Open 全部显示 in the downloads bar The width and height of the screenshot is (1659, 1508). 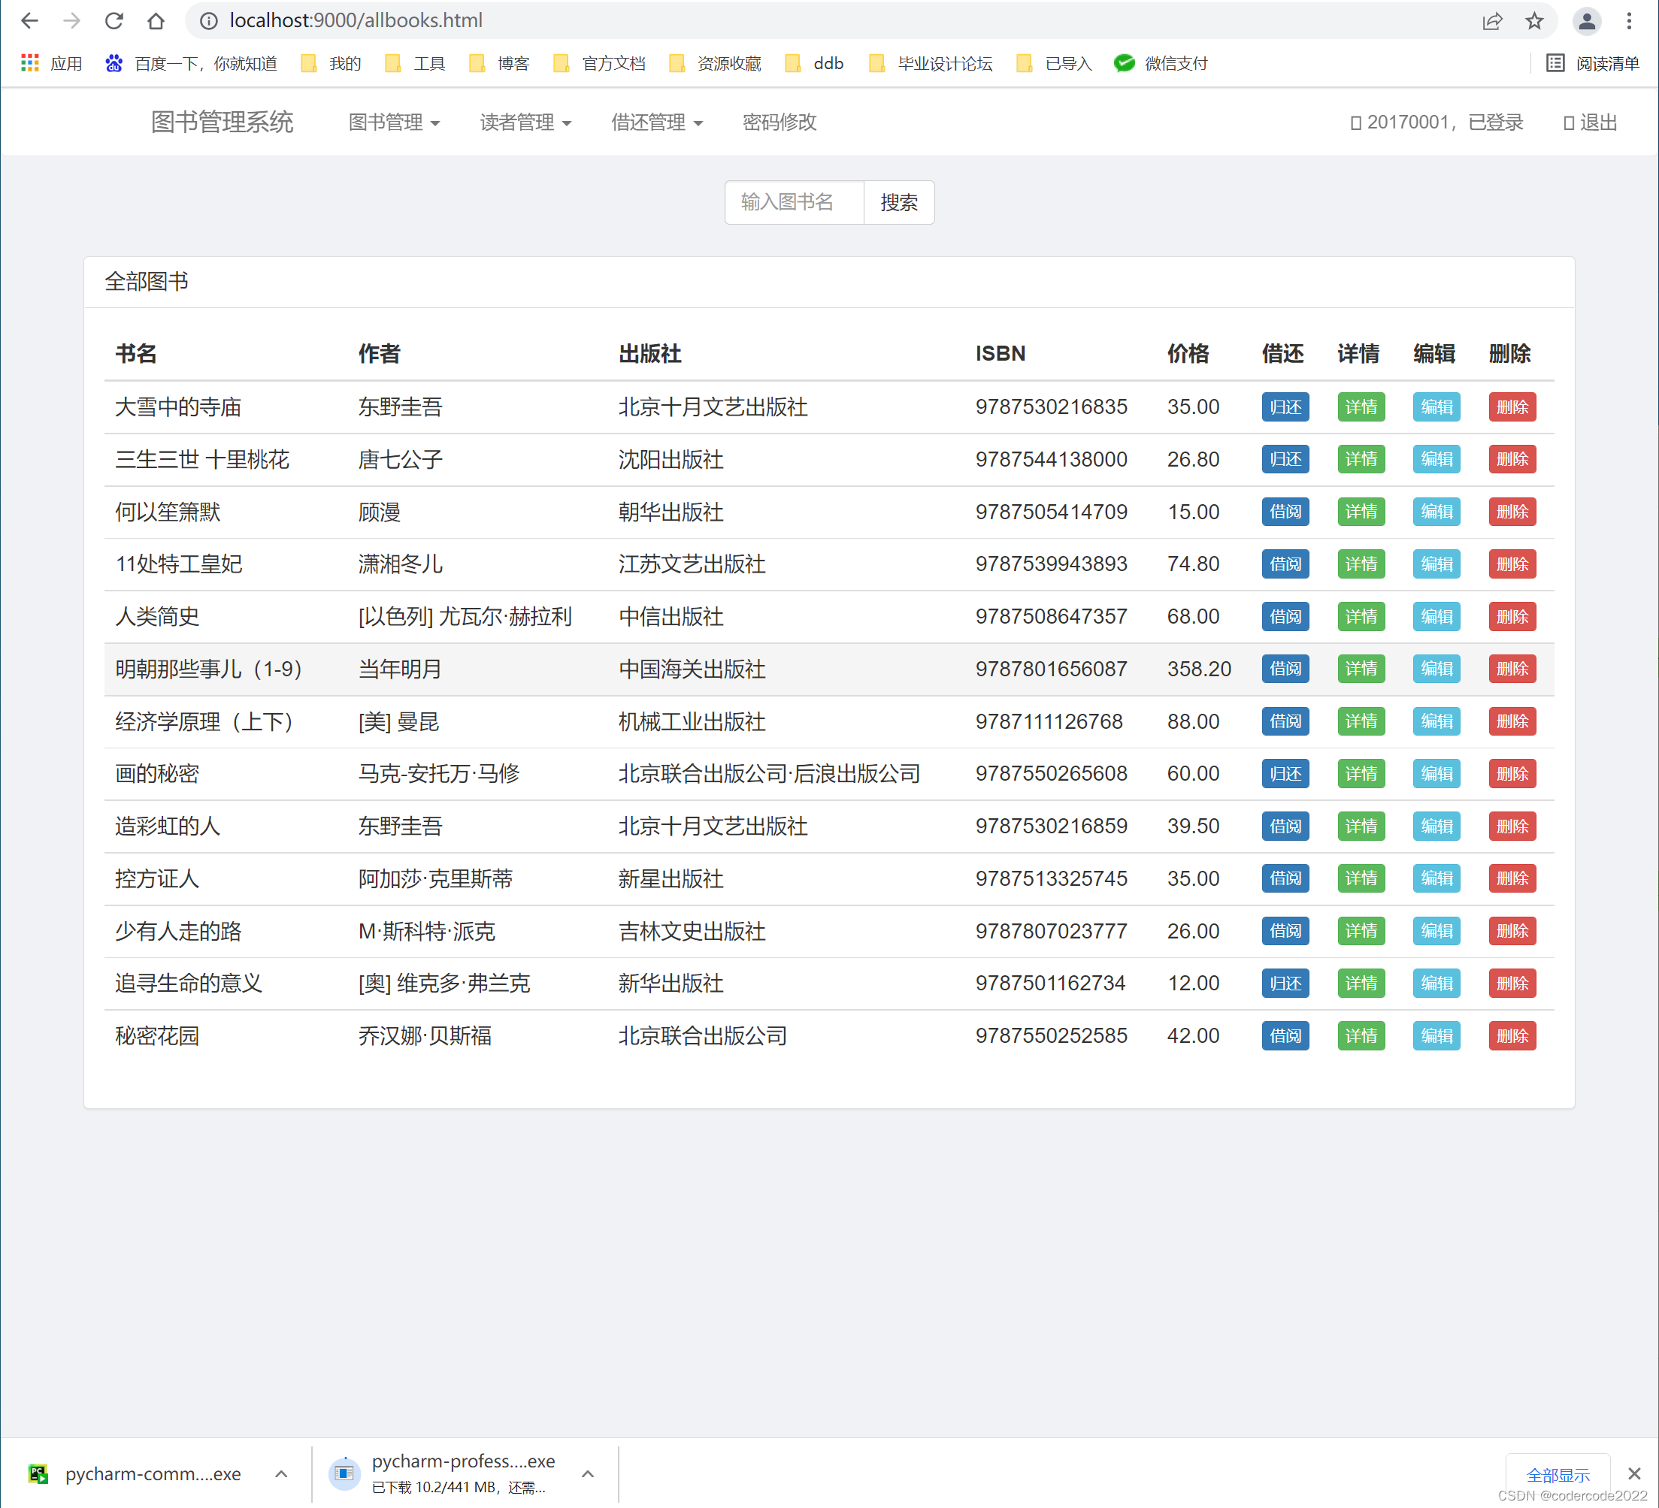(x=1560, y=1473)
